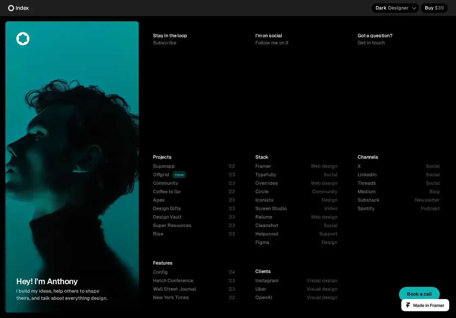
Task: Click the Framer logo in Made in Framer badge
Action: tap(408, 305)
